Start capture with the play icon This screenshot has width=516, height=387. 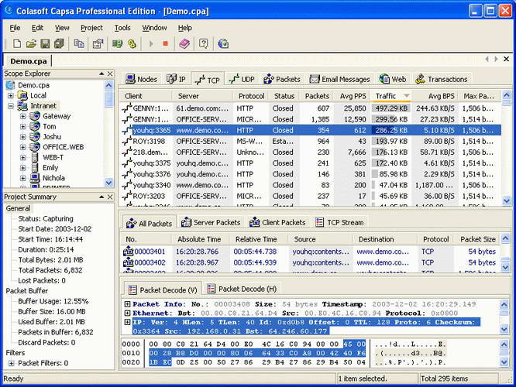(x=151, y=43)
